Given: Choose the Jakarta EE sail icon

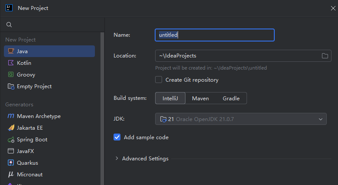Looking at the screenshot, I should (11, 128).
